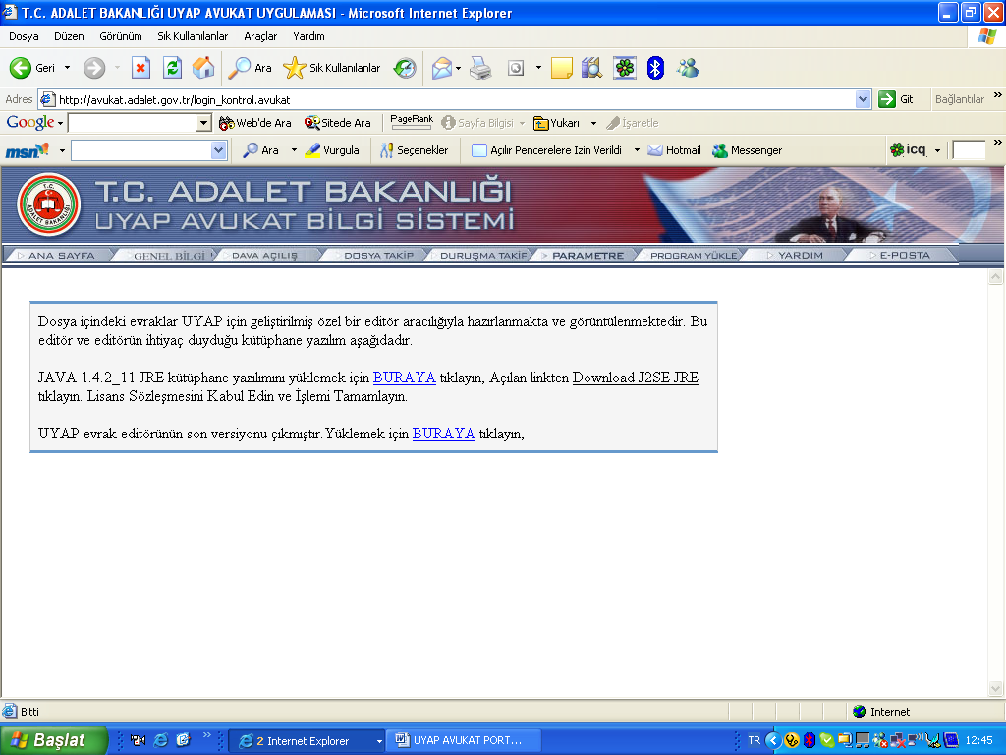Open Sık Kullanılanlar favorites star button
The image size is (1006, 755).
click(x=332, y=68)
